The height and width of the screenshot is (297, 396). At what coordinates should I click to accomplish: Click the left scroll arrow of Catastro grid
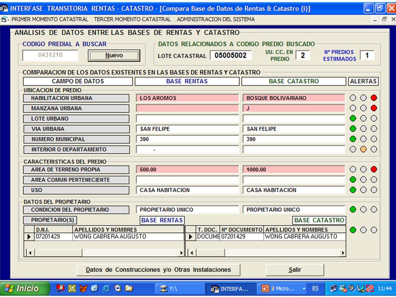192,253
